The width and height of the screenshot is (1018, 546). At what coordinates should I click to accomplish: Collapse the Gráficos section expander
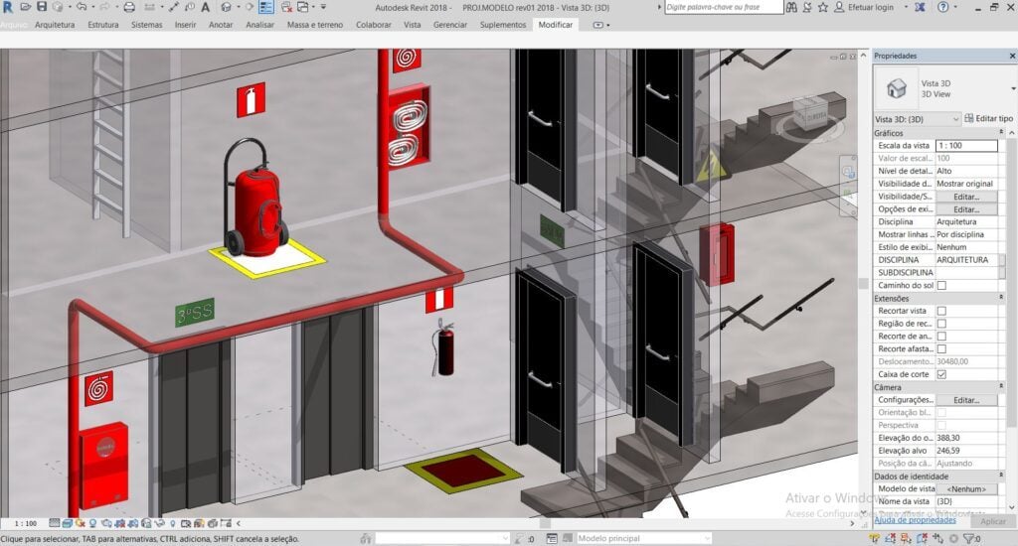[x=1000, y=132]
